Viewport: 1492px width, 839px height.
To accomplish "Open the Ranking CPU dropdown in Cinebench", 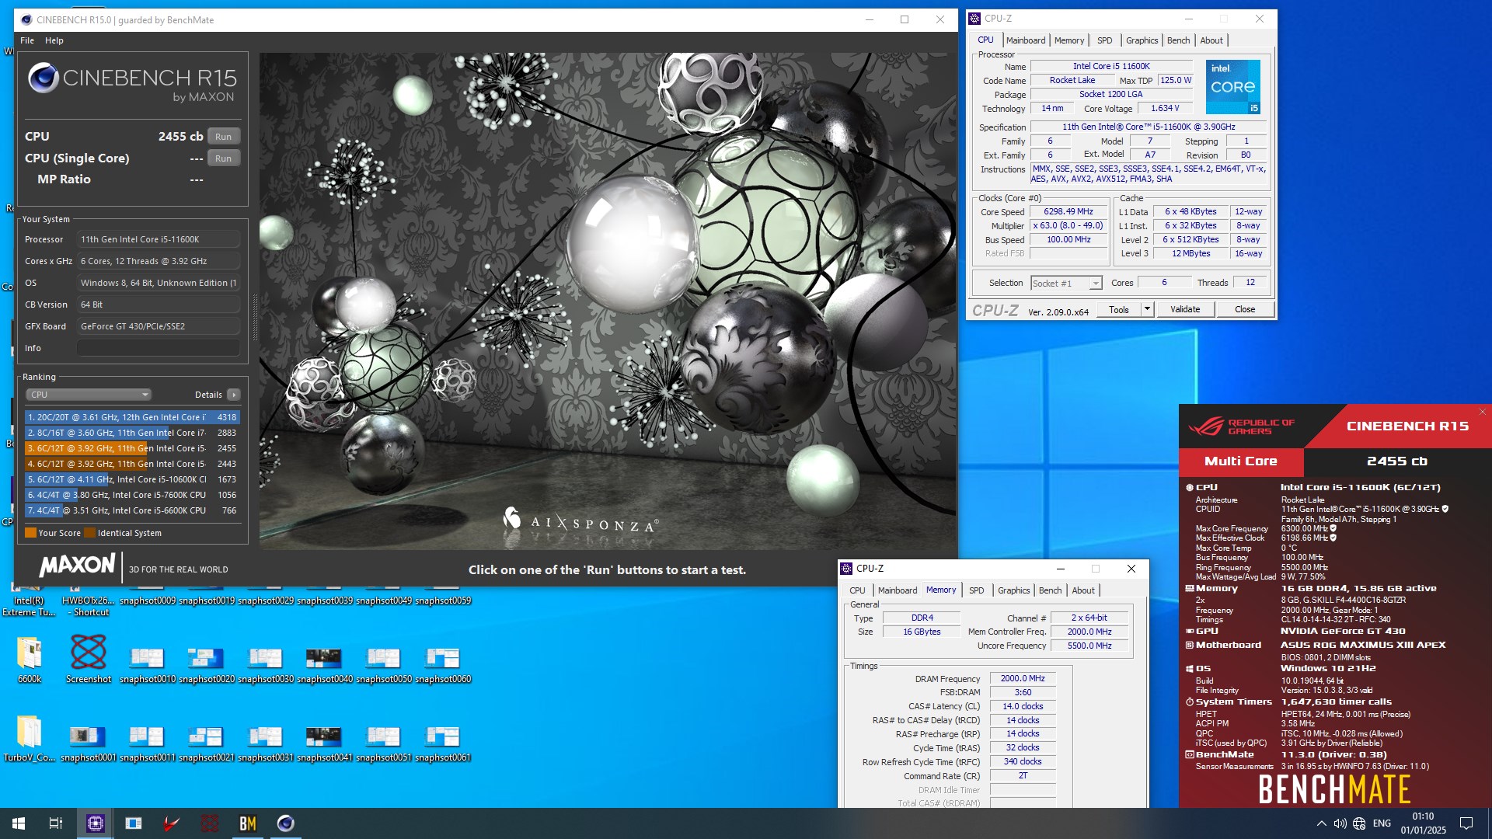I will point(88,395).
